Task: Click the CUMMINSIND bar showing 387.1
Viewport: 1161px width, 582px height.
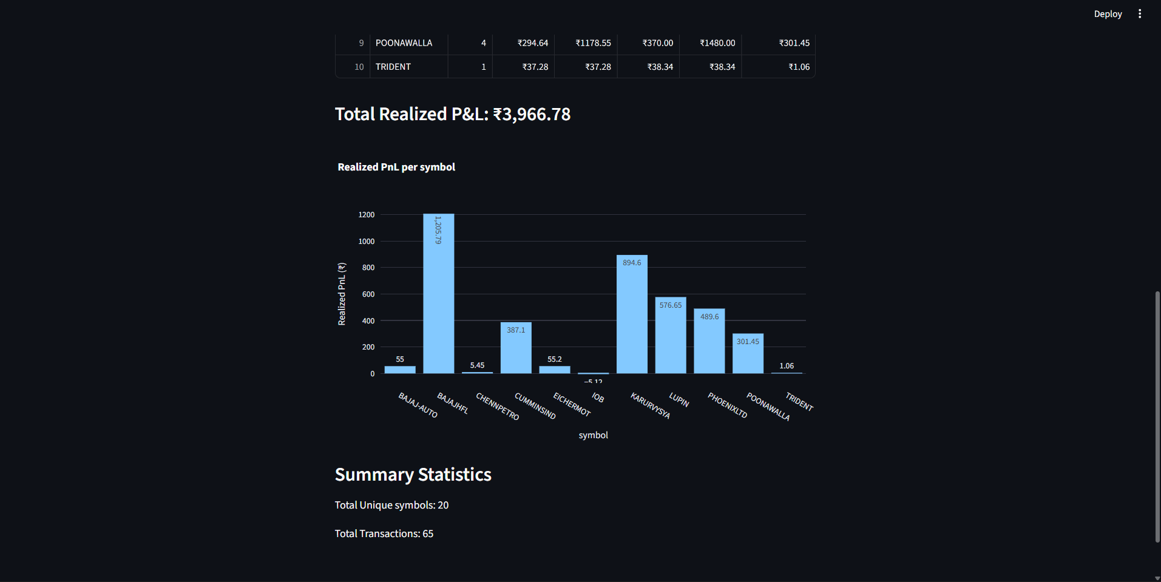Action: (x=516, y=348)
